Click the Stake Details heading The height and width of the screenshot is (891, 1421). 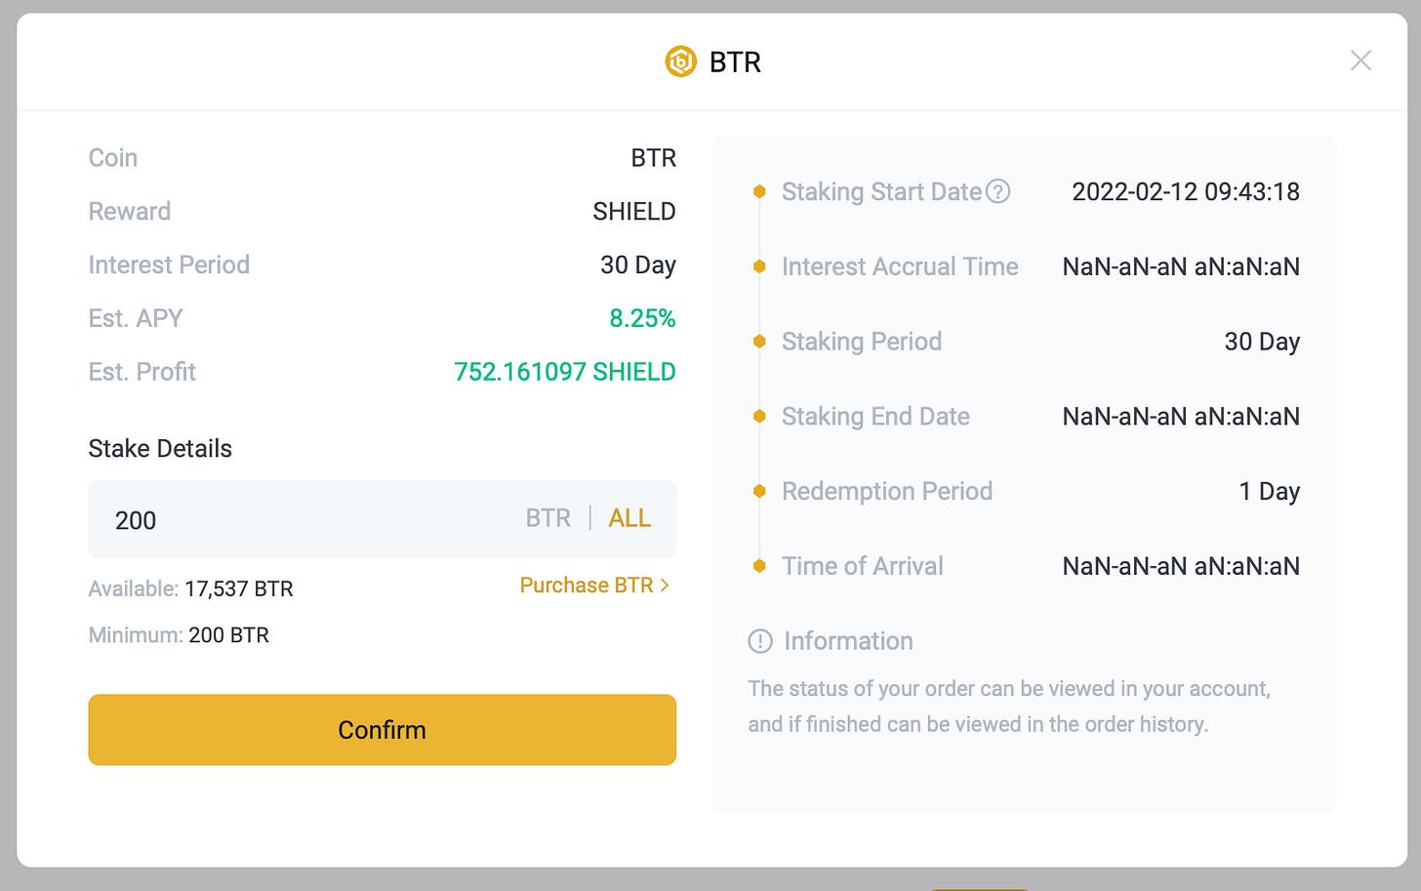[x=160, y=448]
